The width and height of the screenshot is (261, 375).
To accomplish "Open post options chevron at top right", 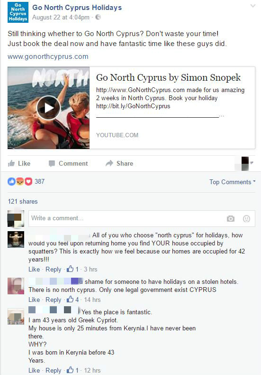I will (253, 6).
